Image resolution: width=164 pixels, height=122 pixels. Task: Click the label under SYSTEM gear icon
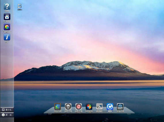click(x=120, y=111)
